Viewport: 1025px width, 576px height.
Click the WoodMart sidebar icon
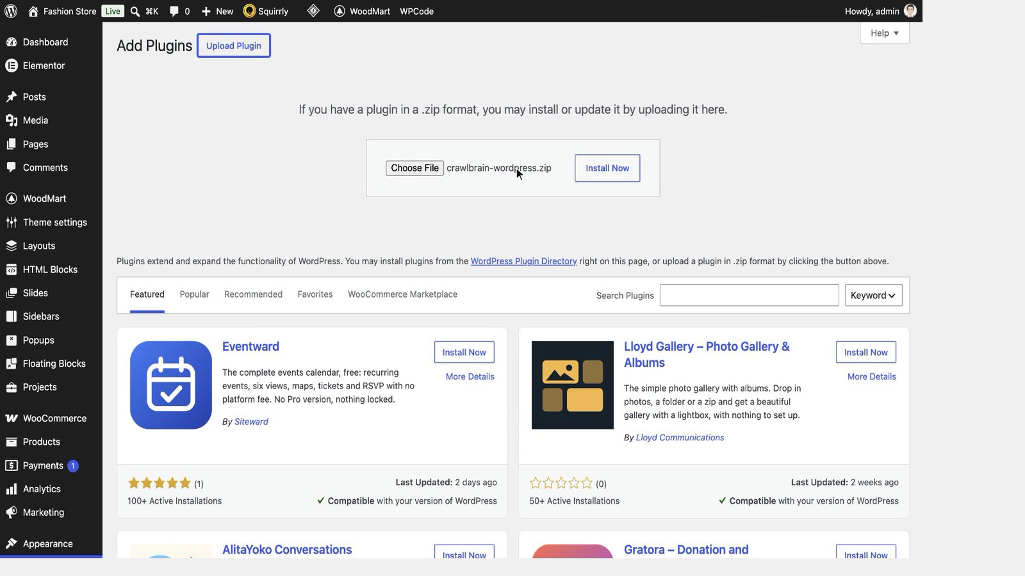tap(12, 198)
